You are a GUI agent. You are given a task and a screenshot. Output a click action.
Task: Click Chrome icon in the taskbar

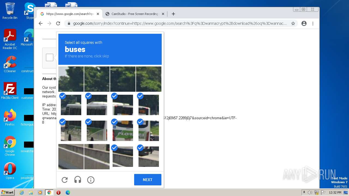(x=49, y=192)
